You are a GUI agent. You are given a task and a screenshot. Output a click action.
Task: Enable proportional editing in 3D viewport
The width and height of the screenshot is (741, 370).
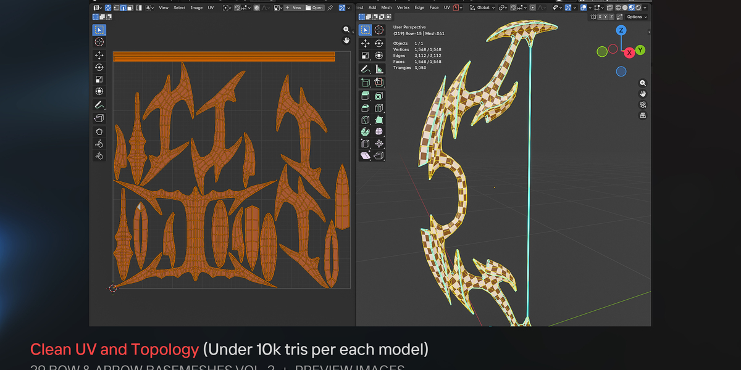[x=532, y=7]
